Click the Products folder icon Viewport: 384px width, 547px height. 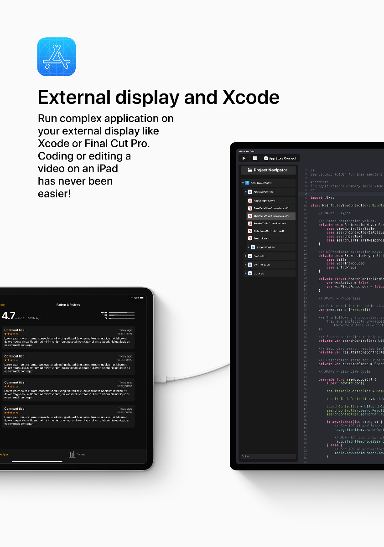pyautogui.click(x=250, y=256)
